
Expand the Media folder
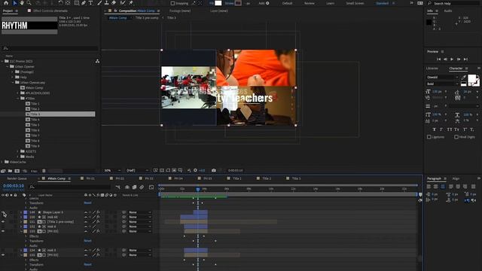pos(18,157)
